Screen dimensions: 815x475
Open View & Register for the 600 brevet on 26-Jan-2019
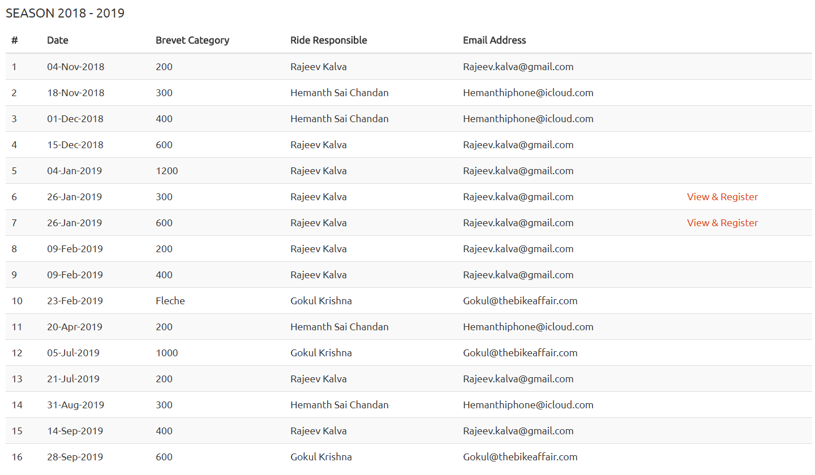(x=722, y=223)
